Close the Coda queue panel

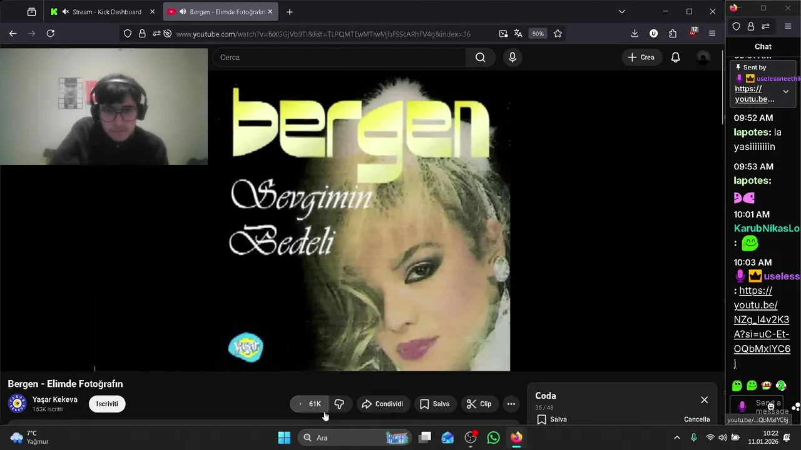[705, 400]
